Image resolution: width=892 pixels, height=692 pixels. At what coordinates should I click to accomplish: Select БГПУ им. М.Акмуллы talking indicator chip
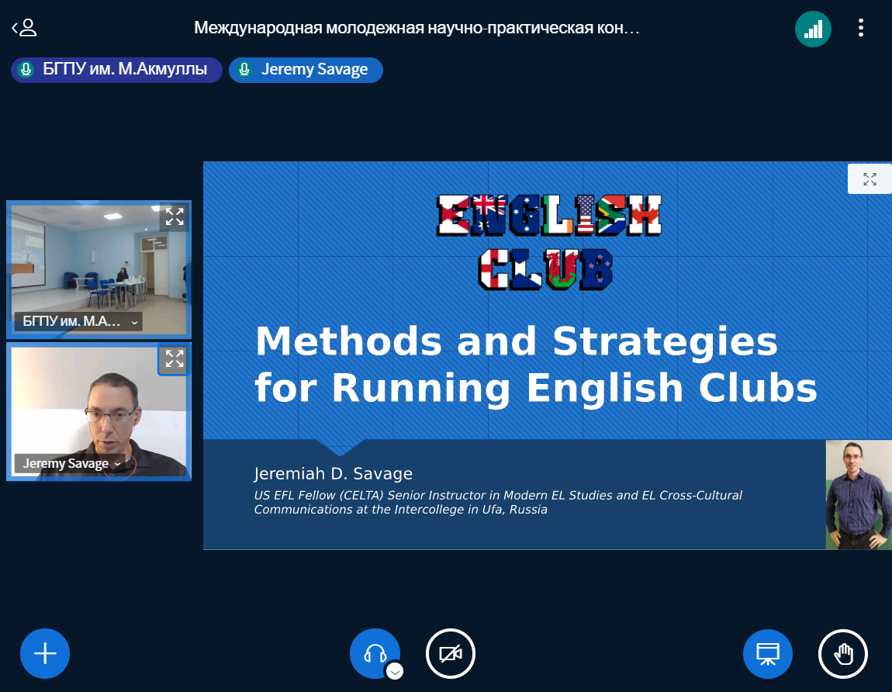(116, 70)
